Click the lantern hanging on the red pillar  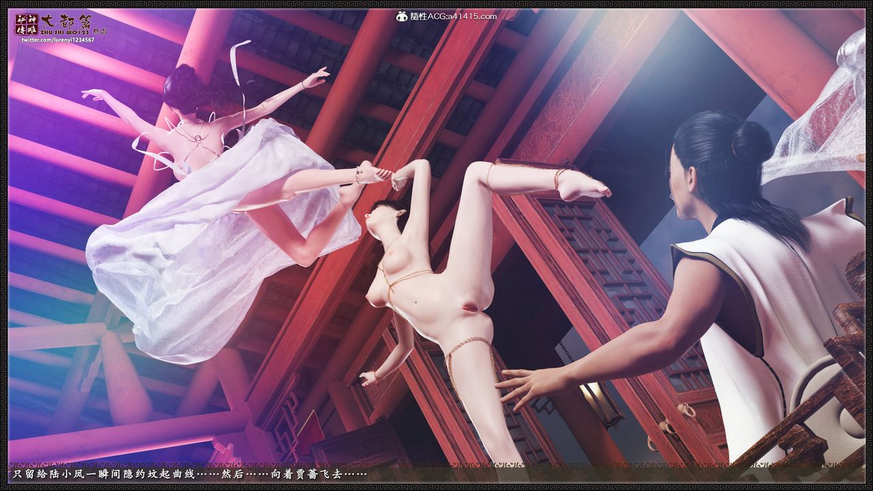tap(597, 402)
